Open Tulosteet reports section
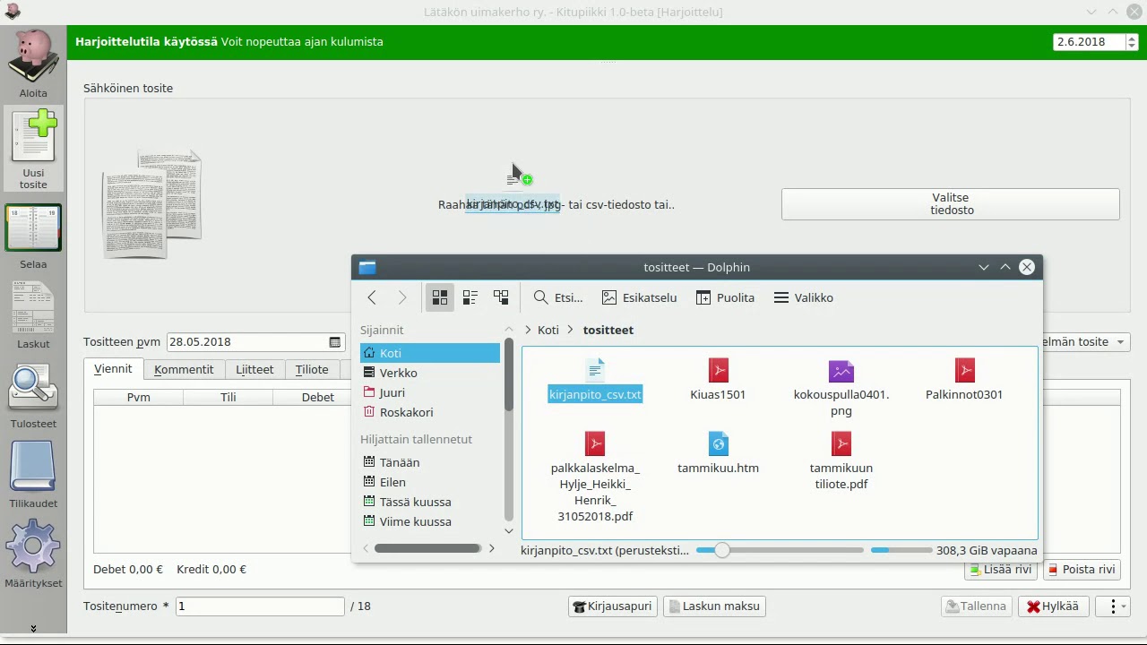Screen dimensions: 1147x645 pos(33,396)
